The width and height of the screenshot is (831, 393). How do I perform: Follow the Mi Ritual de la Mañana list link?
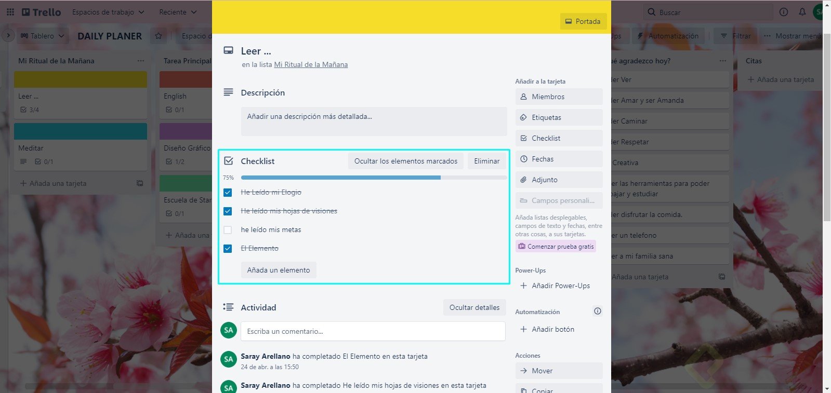coord(311,64)
